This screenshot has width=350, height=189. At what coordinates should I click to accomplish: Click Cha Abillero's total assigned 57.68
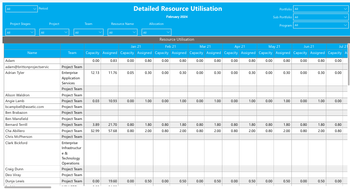(x=110, y=131)
